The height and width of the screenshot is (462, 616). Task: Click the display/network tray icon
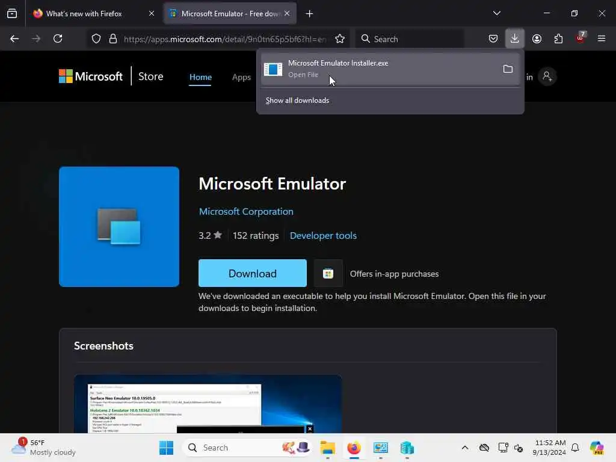click(x=502, y=448)
